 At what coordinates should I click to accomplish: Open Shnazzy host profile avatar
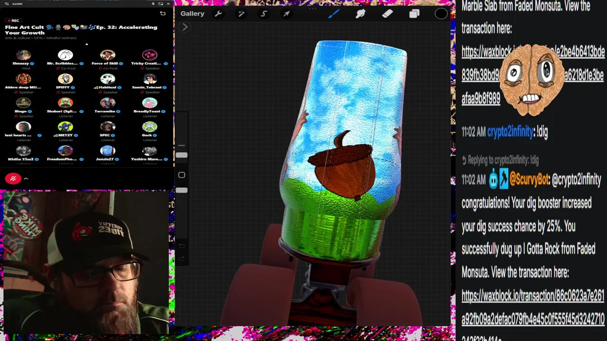click(23, 55)
